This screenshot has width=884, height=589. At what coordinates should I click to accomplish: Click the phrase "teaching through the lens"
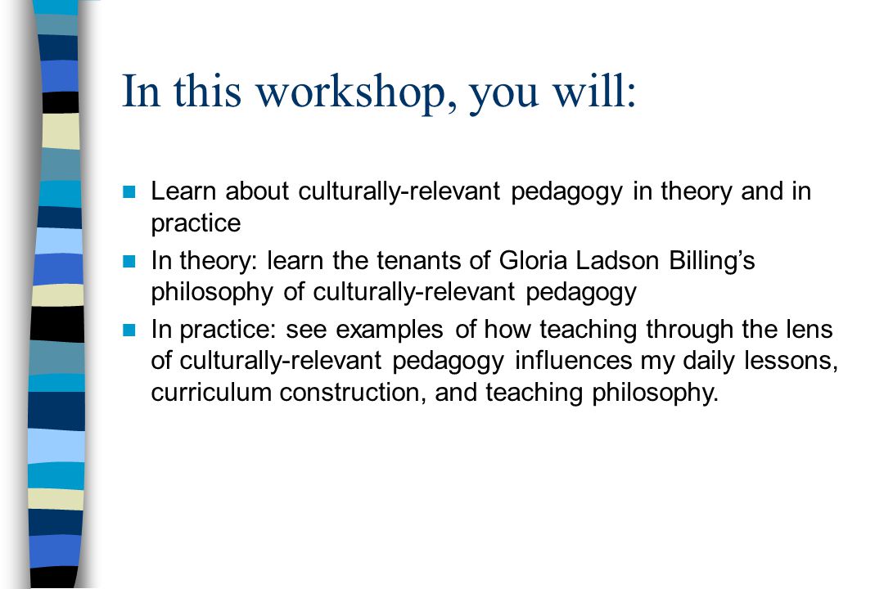(x=686, y=330)
